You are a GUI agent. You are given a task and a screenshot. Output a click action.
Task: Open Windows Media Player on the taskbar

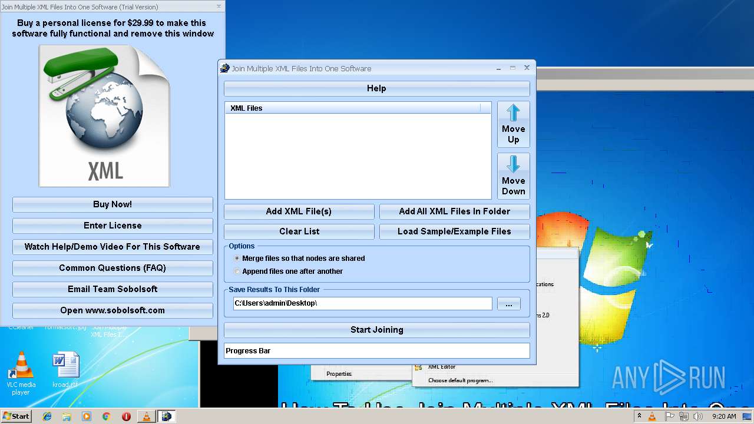click(87, 416)
